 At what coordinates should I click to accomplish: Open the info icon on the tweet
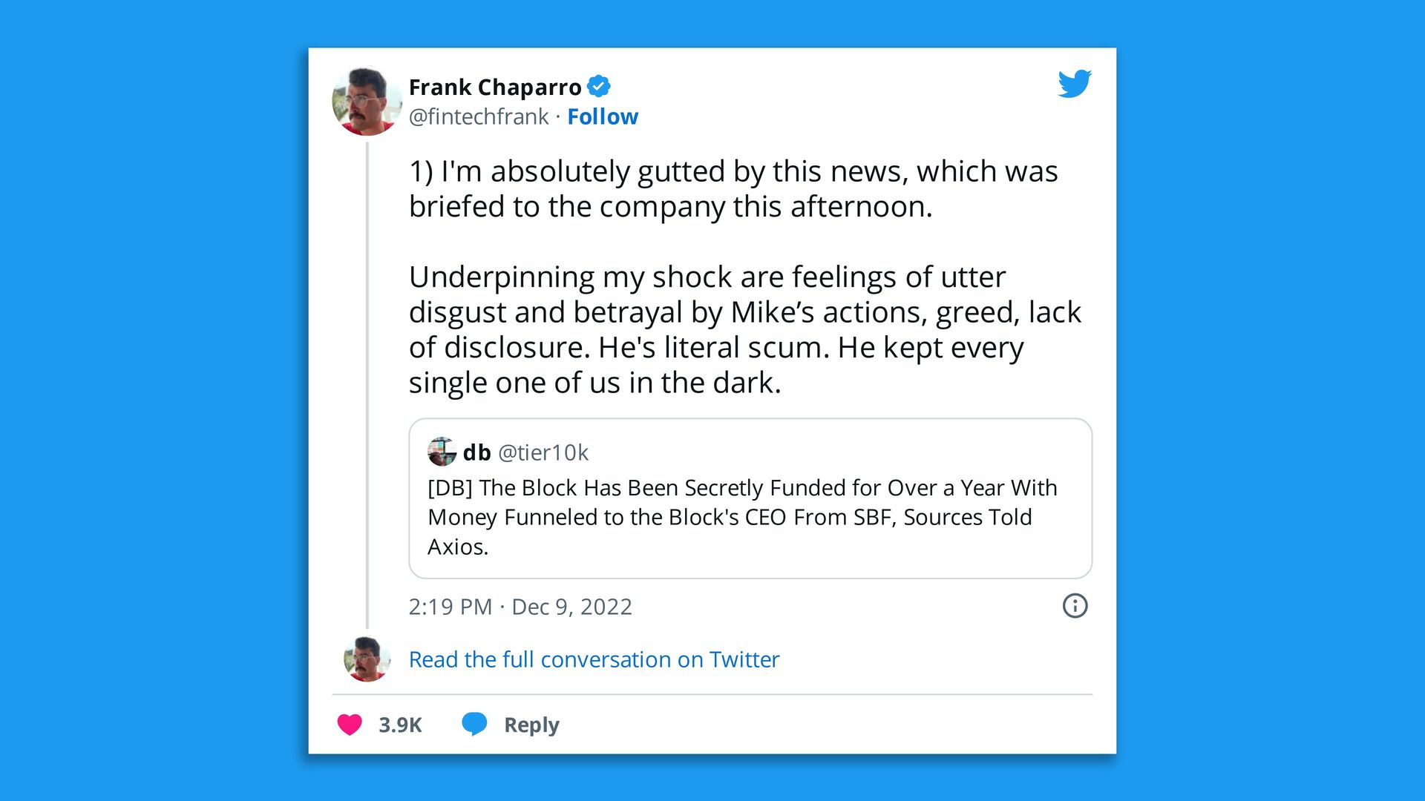1074,606
